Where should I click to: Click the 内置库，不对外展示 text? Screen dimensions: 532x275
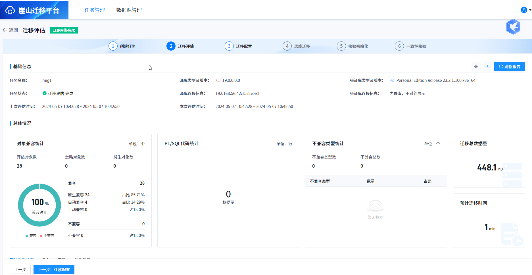[407, 93]
